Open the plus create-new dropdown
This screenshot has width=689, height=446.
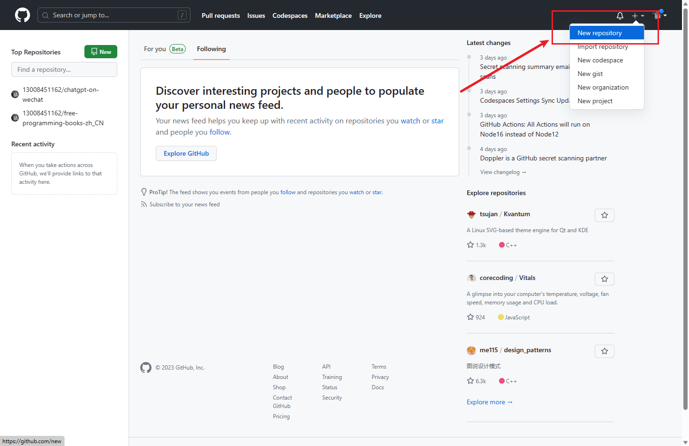(x=638, y=15)
